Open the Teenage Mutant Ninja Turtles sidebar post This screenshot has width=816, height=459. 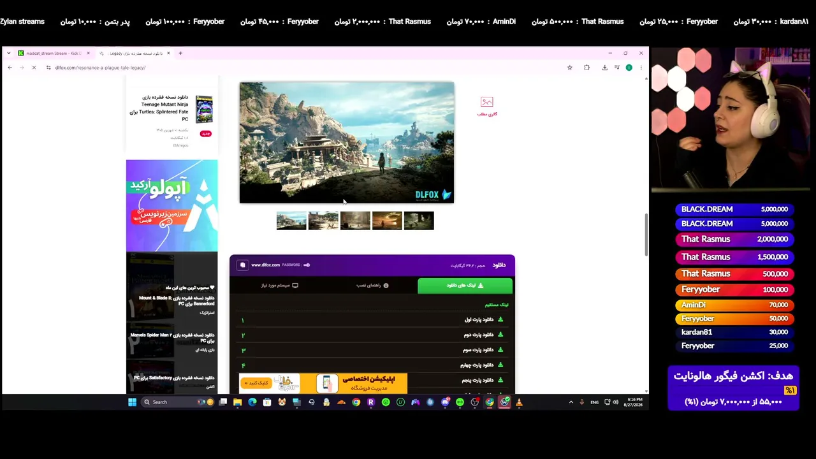coord(159,108)
